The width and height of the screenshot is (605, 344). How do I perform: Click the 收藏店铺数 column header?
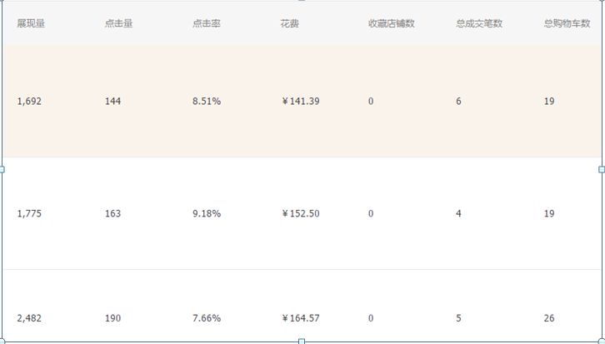(x=391, y=23)
